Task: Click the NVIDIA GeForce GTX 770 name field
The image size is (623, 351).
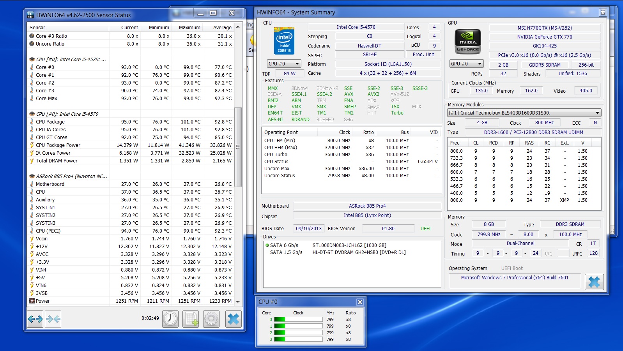Action: click(x=545, y=37)
